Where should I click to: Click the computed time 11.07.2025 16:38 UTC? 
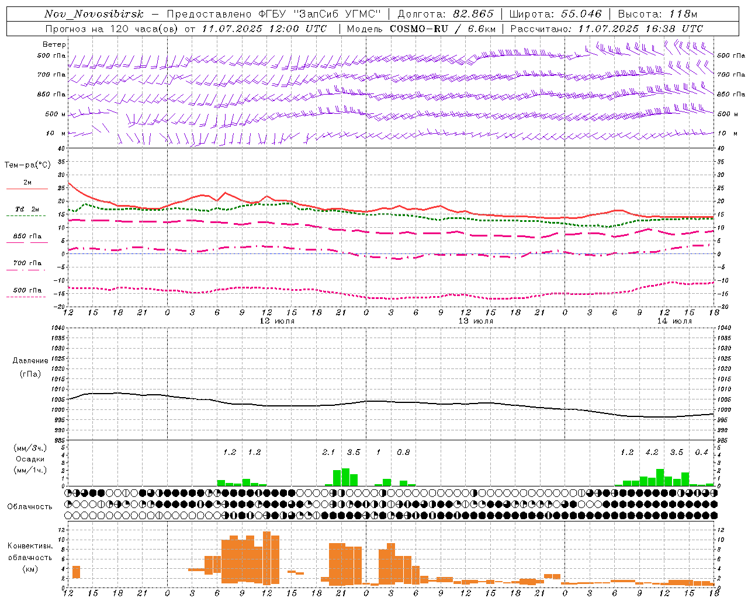pos(640,29)
